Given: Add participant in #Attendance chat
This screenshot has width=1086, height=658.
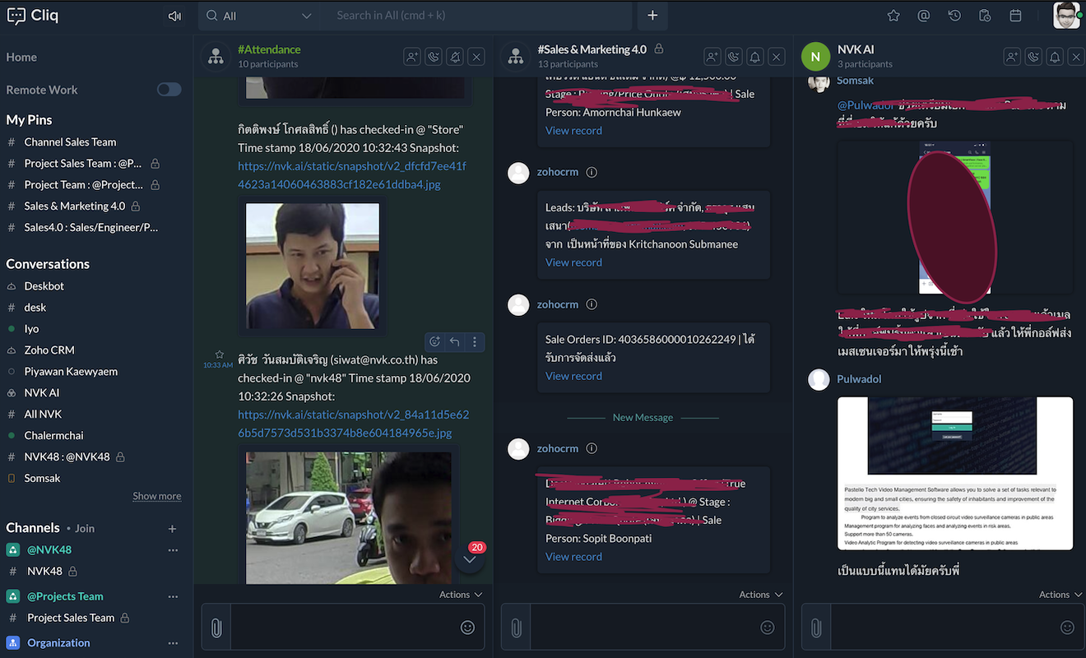Looking at the screenshot, I should pyautogui.click(x=412, y=57).
